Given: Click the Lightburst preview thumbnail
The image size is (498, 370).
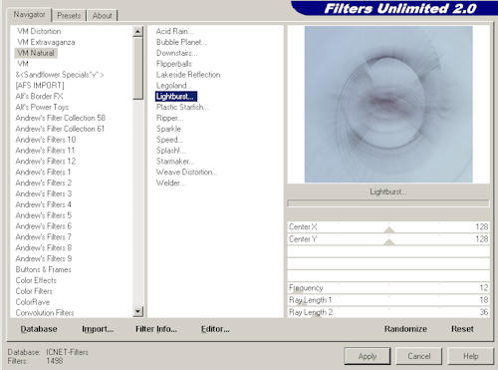Looking at the screenshot, I should (x=388, y=104).
